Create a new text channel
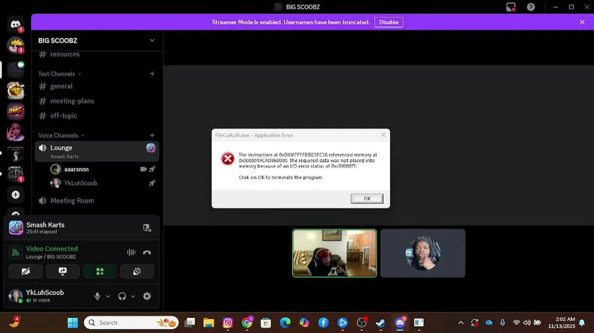Viewport: 594px width, 333px height. click(x=152, y=74)
